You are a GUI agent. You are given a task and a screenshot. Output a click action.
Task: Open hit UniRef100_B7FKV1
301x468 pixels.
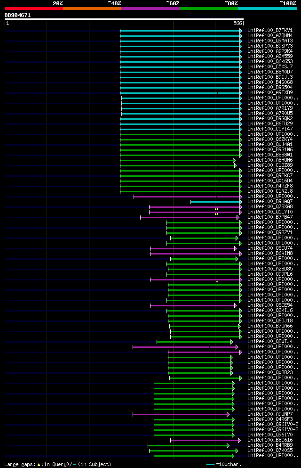tap(270, 31)
